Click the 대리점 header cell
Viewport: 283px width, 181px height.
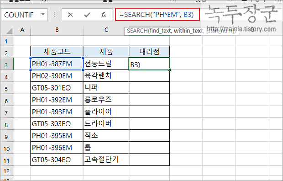click(149, 52)
